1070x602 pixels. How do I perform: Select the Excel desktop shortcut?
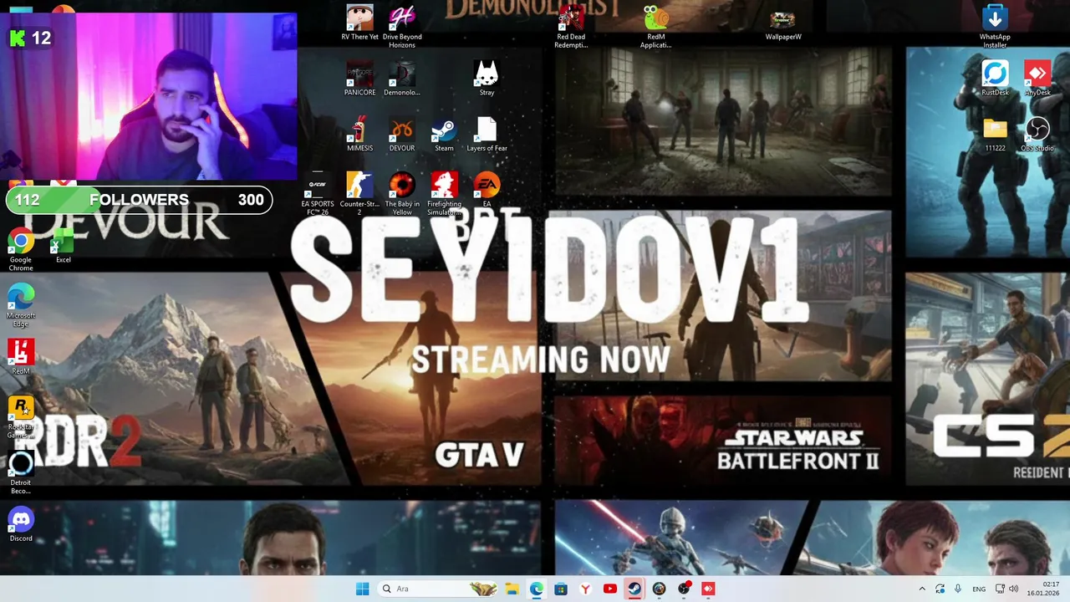63,246
